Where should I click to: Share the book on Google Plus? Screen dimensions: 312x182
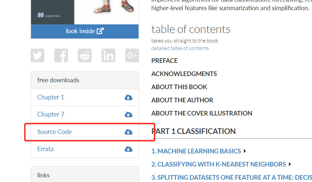[132, 55]
